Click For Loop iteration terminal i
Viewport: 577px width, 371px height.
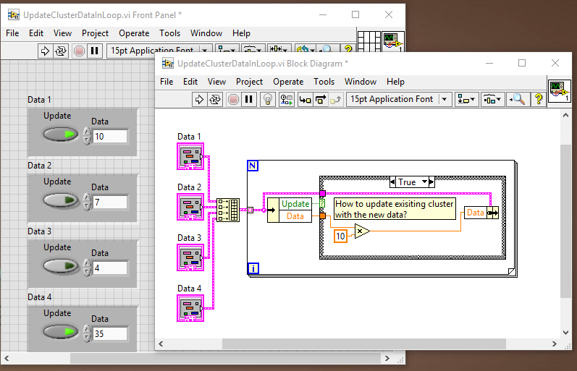click(253, 268)
